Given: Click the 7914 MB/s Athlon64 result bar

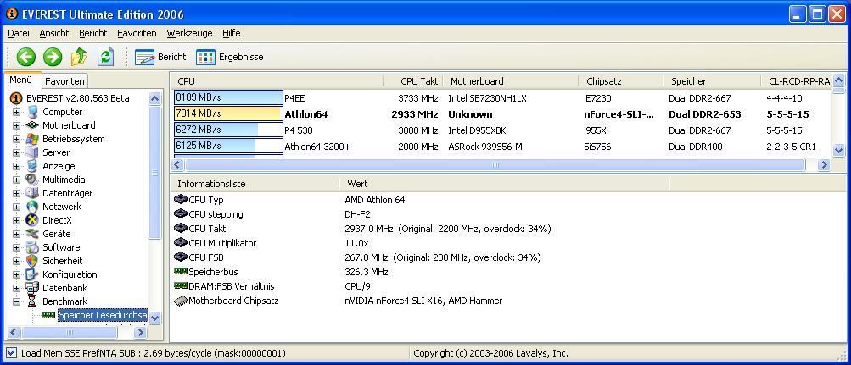Looking at the screenshot, I should tap(228, 113).
